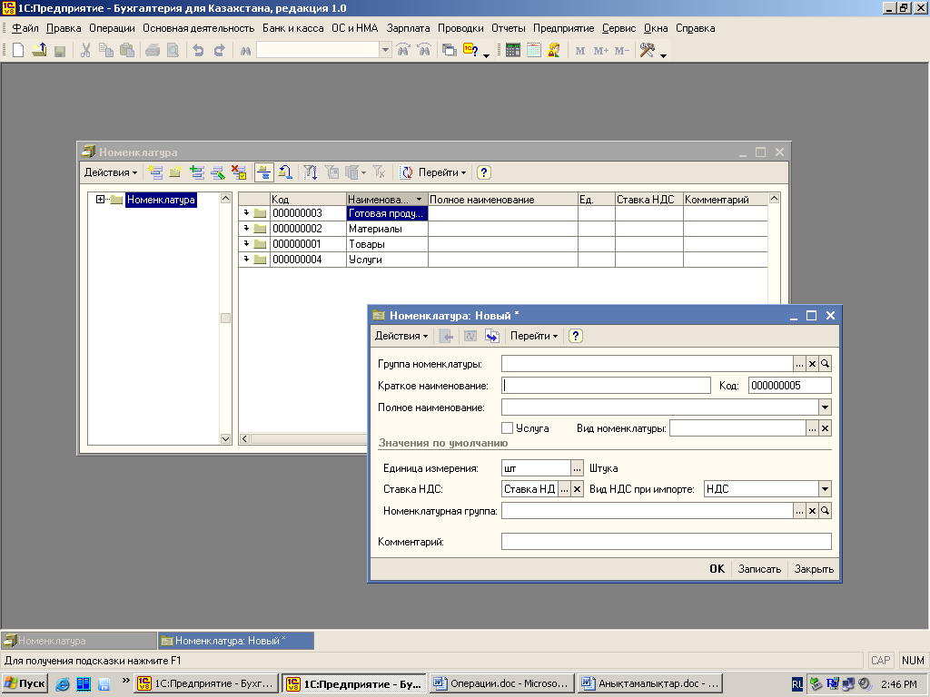Click Пуск start button on taskbar

25,683
